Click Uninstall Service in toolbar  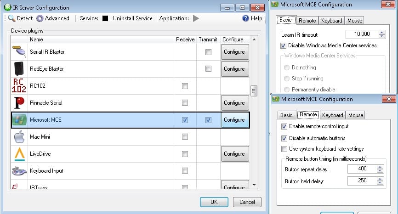[132, 18]
